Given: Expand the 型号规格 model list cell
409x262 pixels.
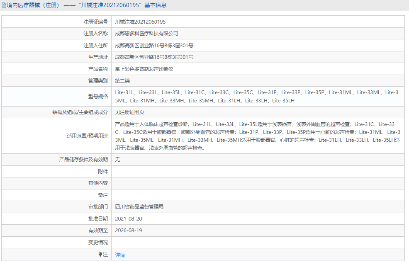Looking at the screenshot, I should pyautogui.click(x=249, y=96).
